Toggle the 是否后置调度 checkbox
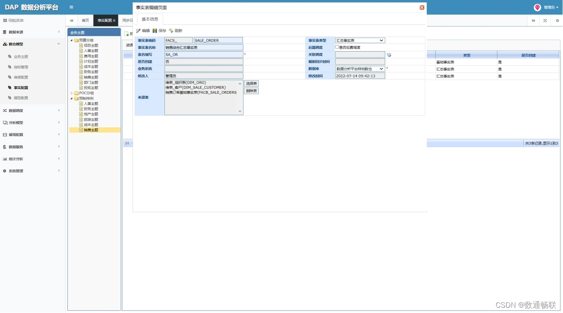 click(x=337, y=47)
